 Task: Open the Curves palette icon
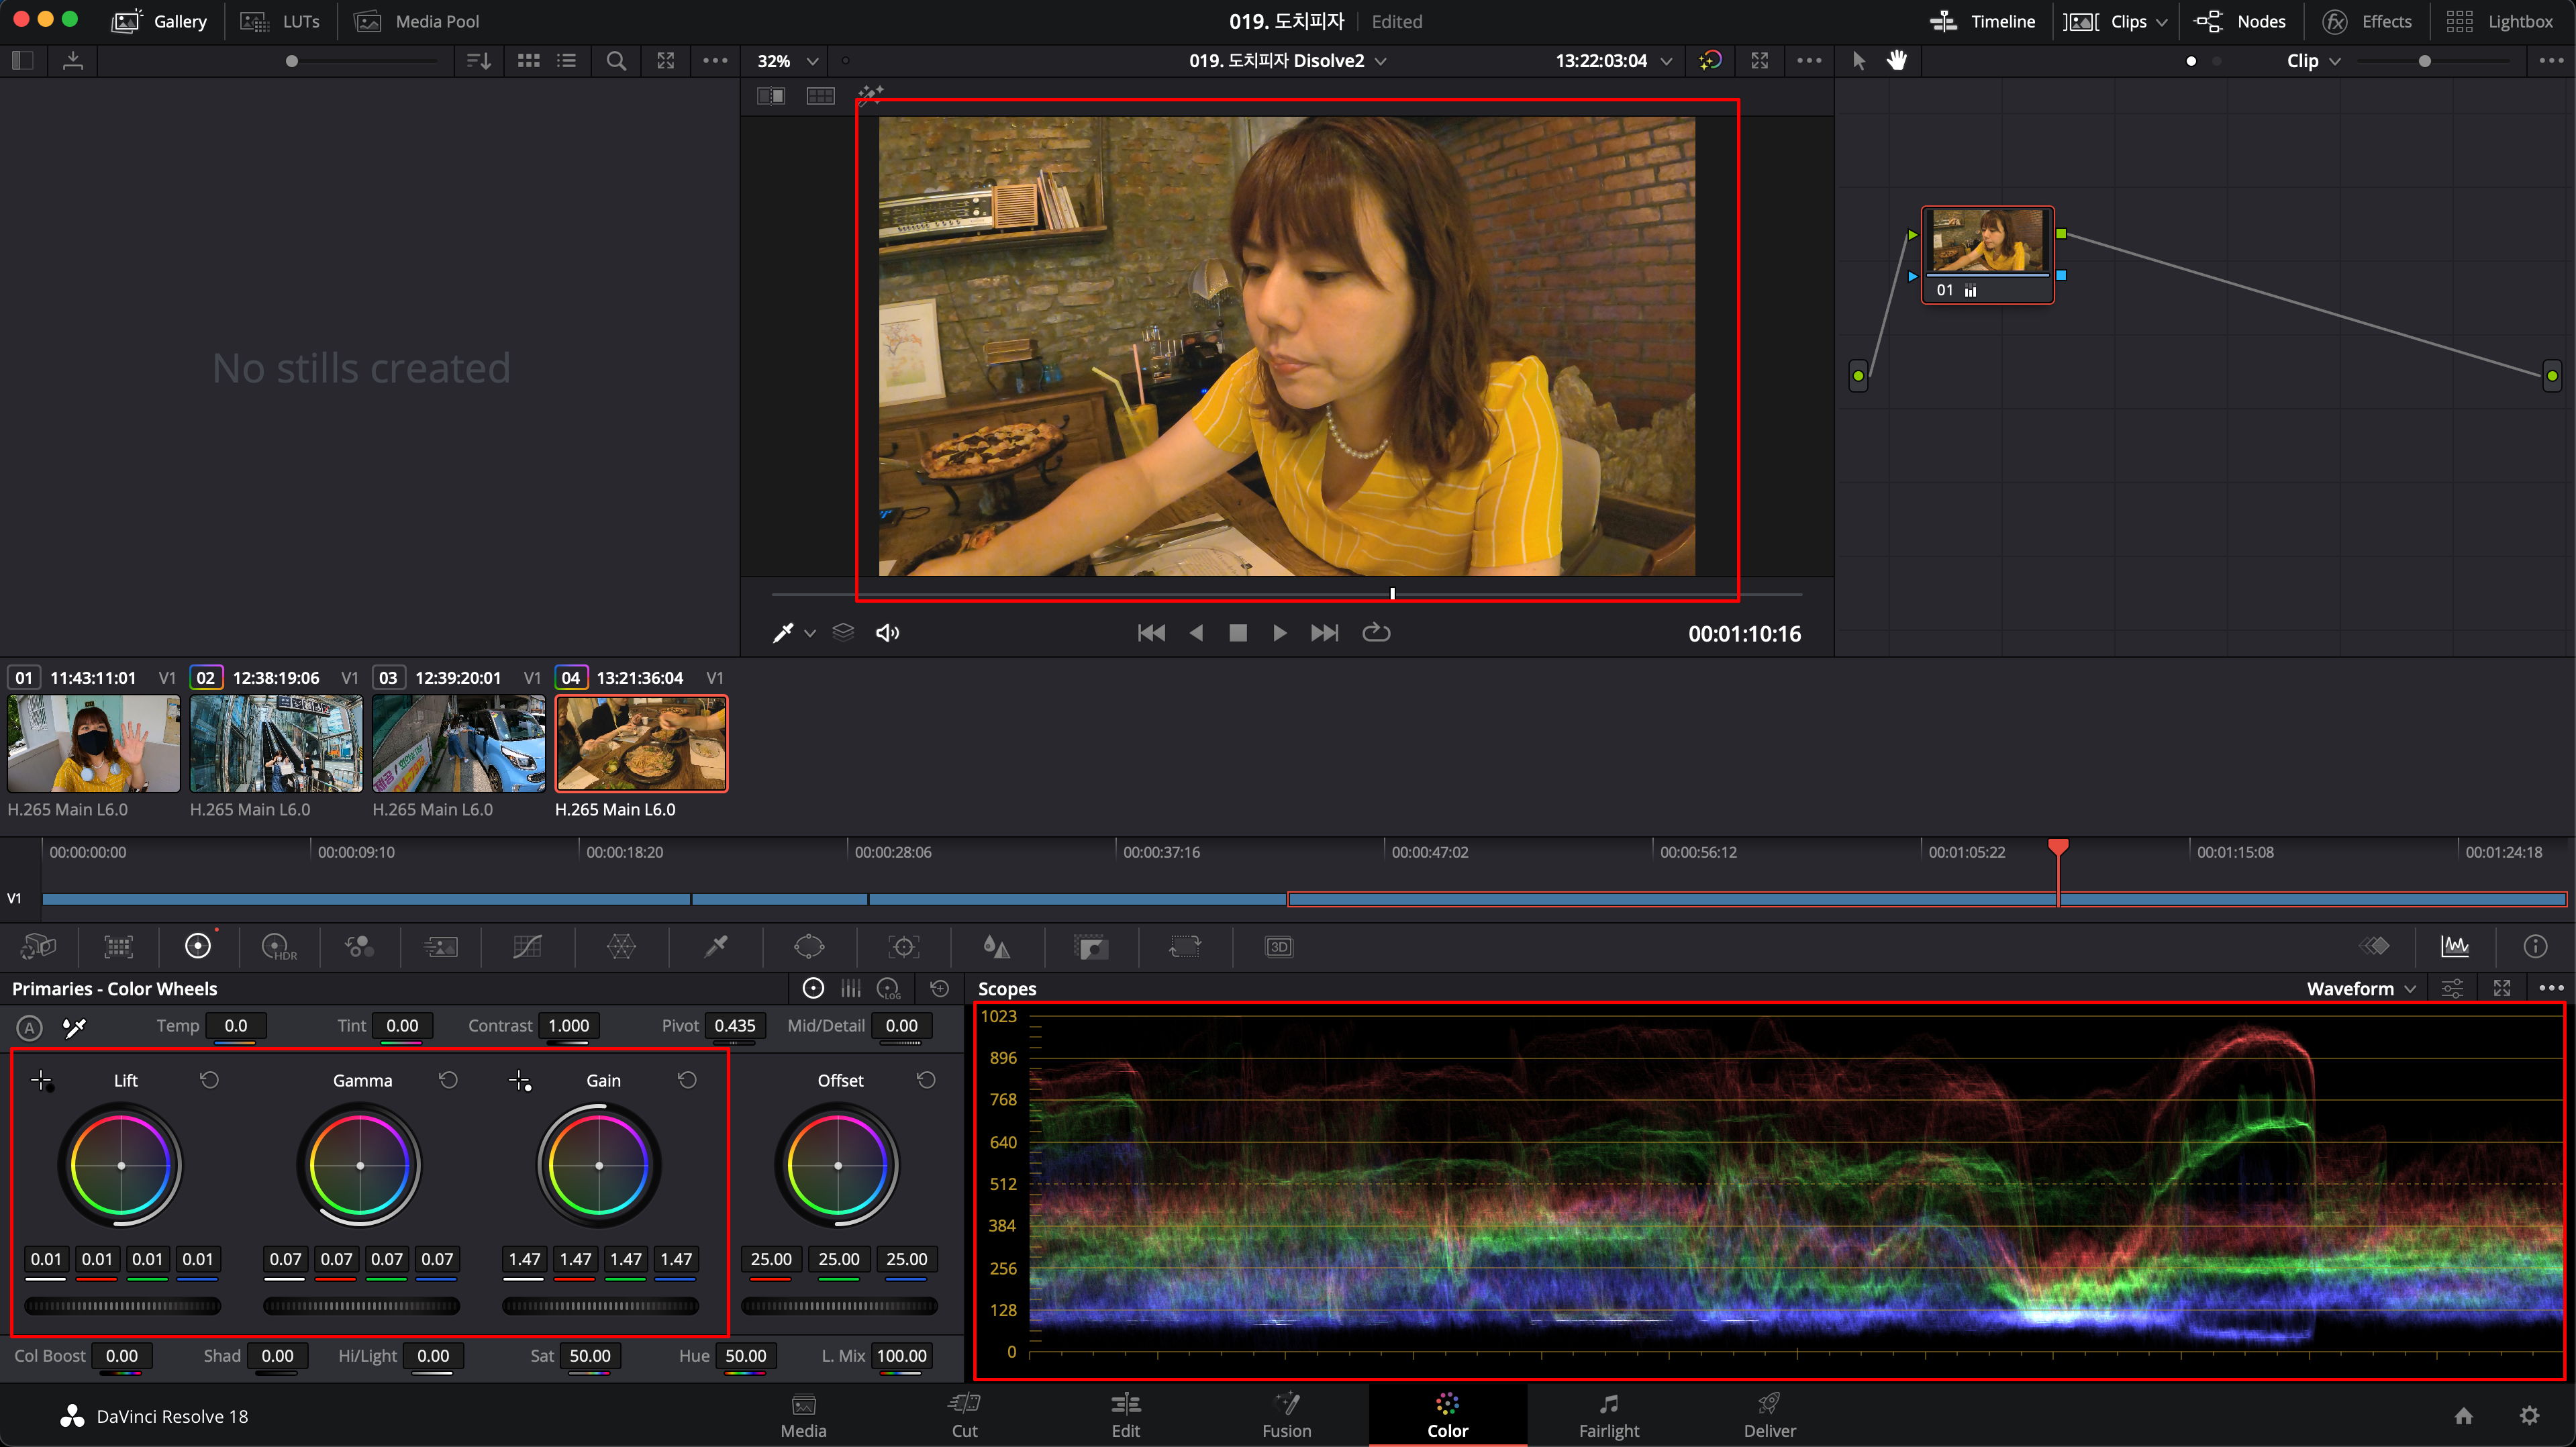(x=527, y=946)
